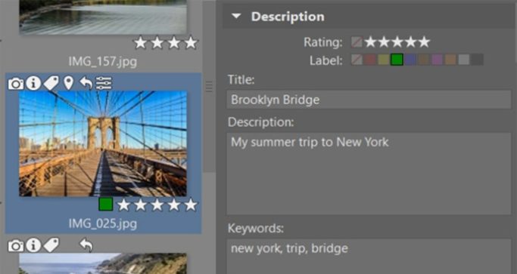Choose the blue color label swatch
The image size is (517, 274).
click(x=410, y=60)
